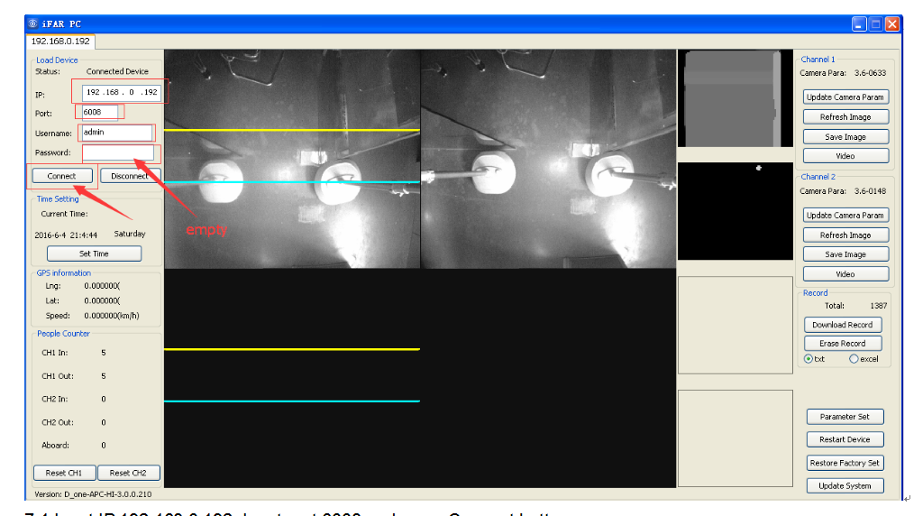Screen dimensions: 923x516
Task: Click Download Record button
Action: pos(843,325)
